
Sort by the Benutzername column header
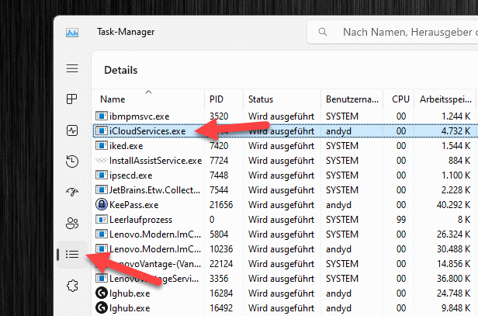tap(352, 99)
